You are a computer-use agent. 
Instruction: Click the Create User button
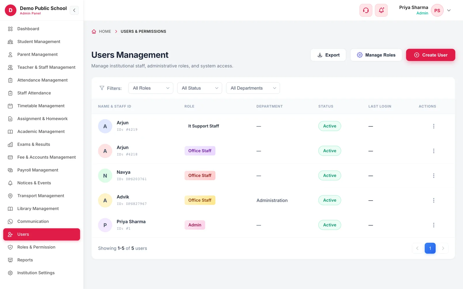click(x=431, y=55)
